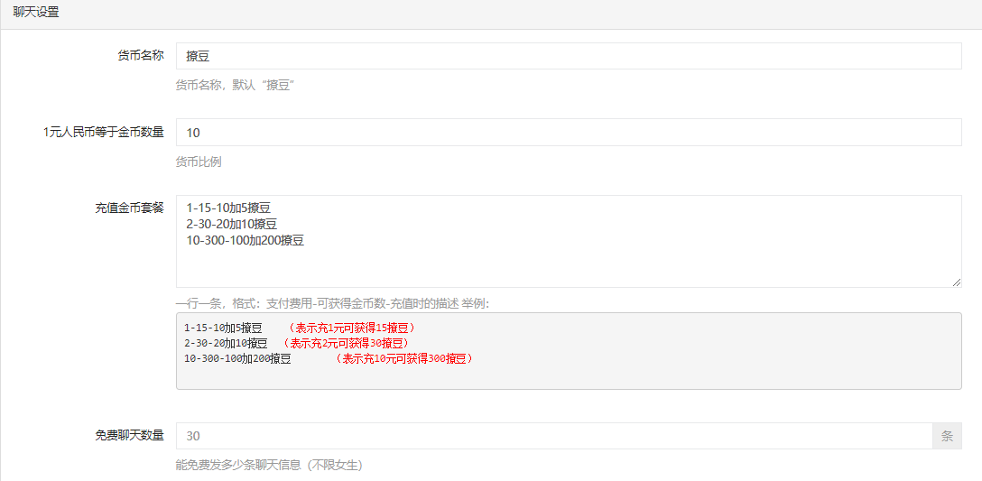
Task: Click line 10-300-100加200撩豆 in the textarea
Action: tap(245, 240)
